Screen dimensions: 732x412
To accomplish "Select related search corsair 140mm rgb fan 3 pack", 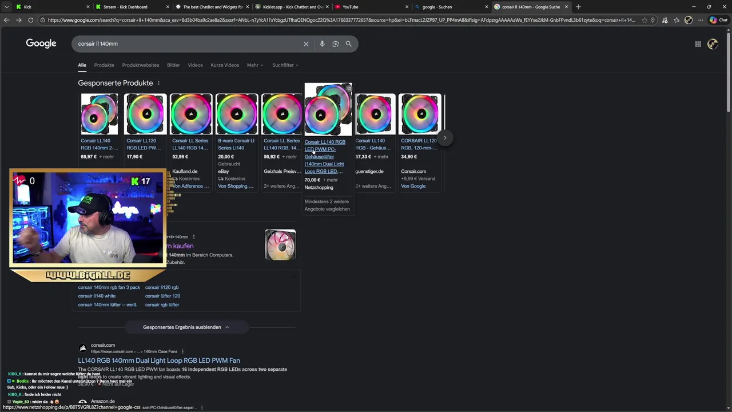I will pyautogui.click(x=109, y=287).
